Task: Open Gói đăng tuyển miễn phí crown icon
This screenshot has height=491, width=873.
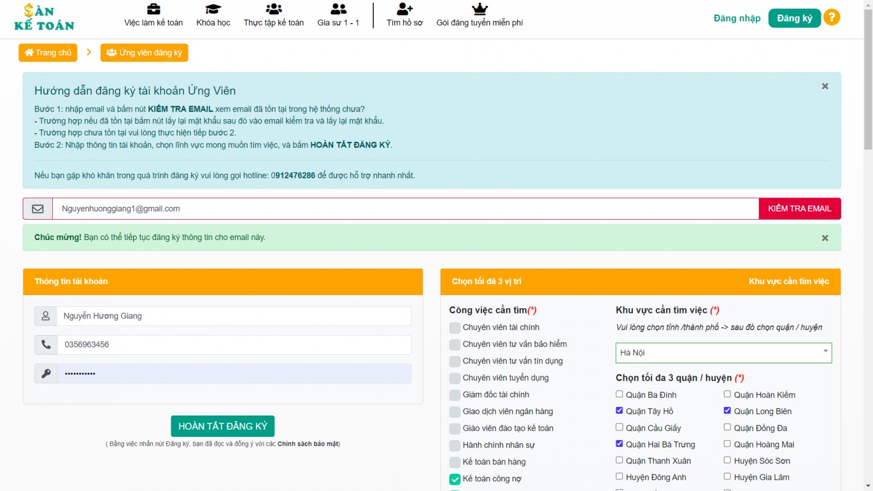Action: click(479, 9)
